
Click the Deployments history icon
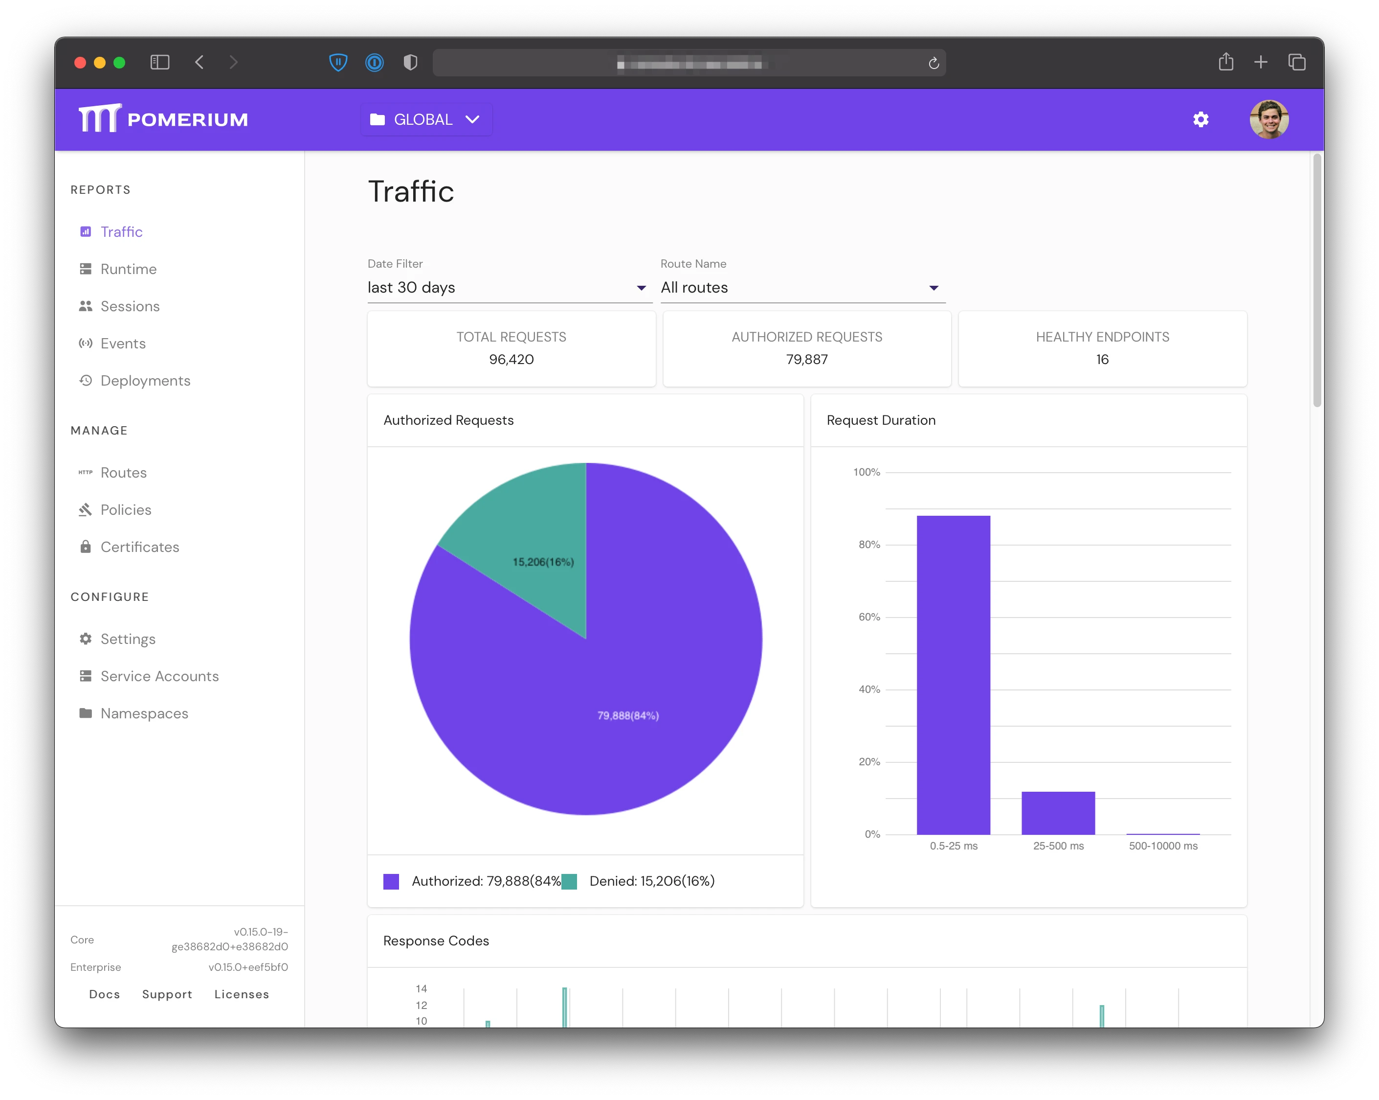click(x=86, y=381)
